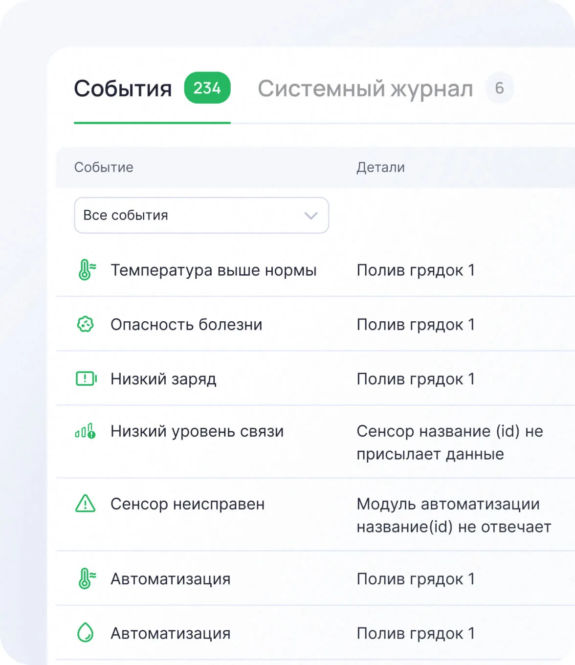Click the disease hazard icon beside Опасность болезни
The image size is (575, 665).
coord(86,324)
